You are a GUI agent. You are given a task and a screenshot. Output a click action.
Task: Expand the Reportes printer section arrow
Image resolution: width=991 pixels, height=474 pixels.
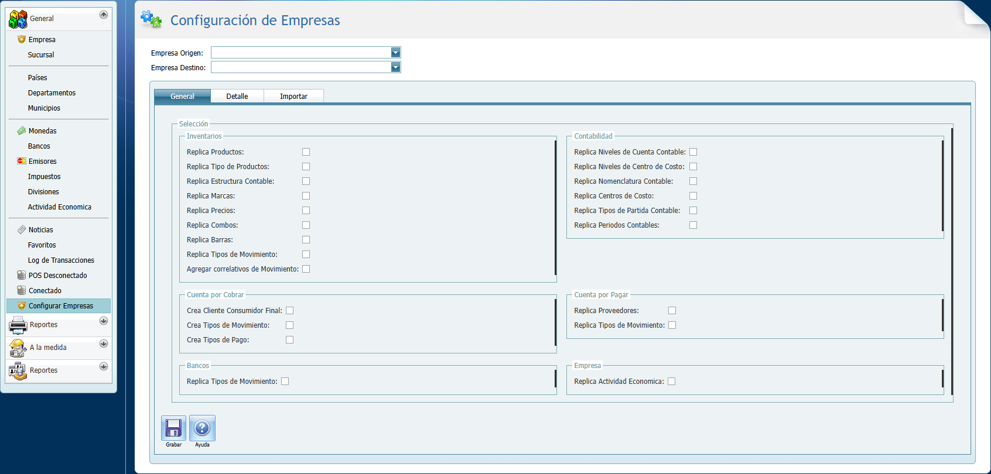(x=104, y=321)
